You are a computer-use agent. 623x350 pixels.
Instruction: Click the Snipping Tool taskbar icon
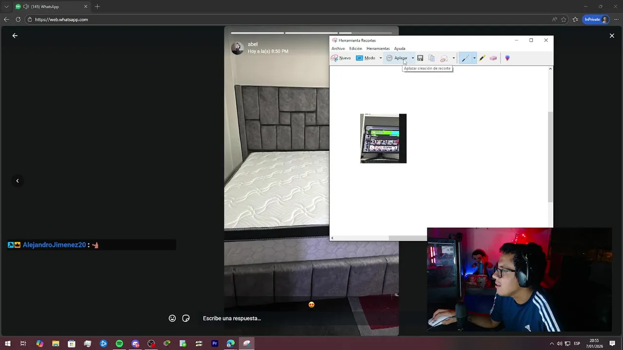coord(247,343)
